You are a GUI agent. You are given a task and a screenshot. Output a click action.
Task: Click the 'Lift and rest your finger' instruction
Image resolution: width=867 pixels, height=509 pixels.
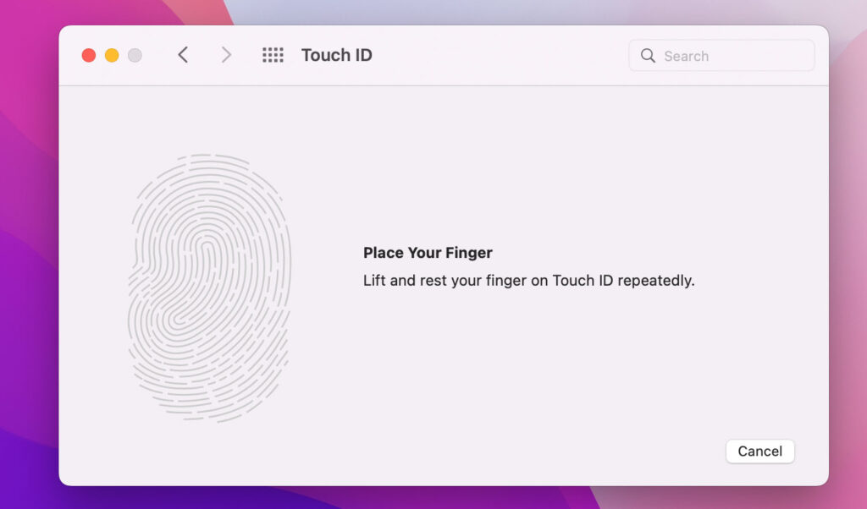click(528, 281)
